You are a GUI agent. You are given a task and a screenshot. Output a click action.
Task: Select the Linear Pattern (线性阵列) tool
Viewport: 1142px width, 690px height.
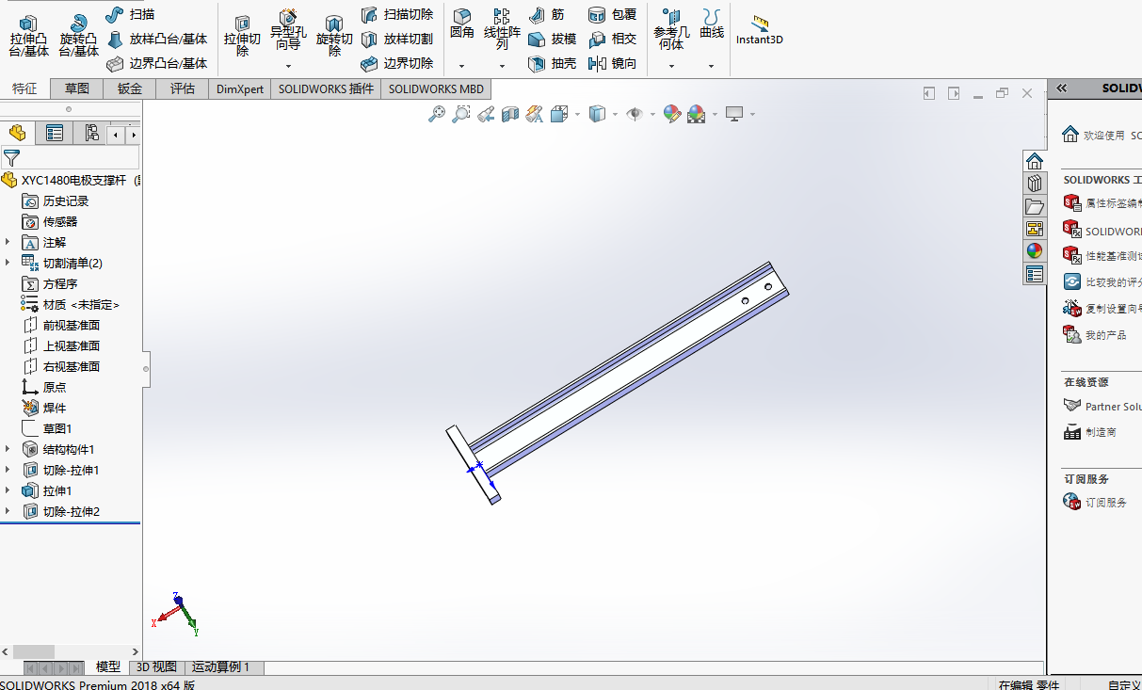(x=502, y=28)
